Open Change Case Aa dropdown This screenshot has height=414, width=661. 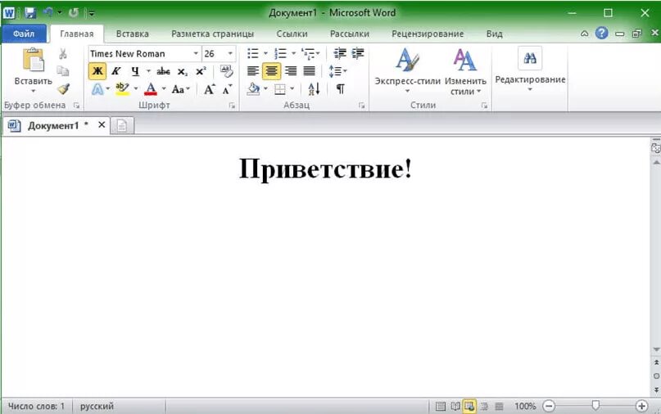tap(180, 89)
